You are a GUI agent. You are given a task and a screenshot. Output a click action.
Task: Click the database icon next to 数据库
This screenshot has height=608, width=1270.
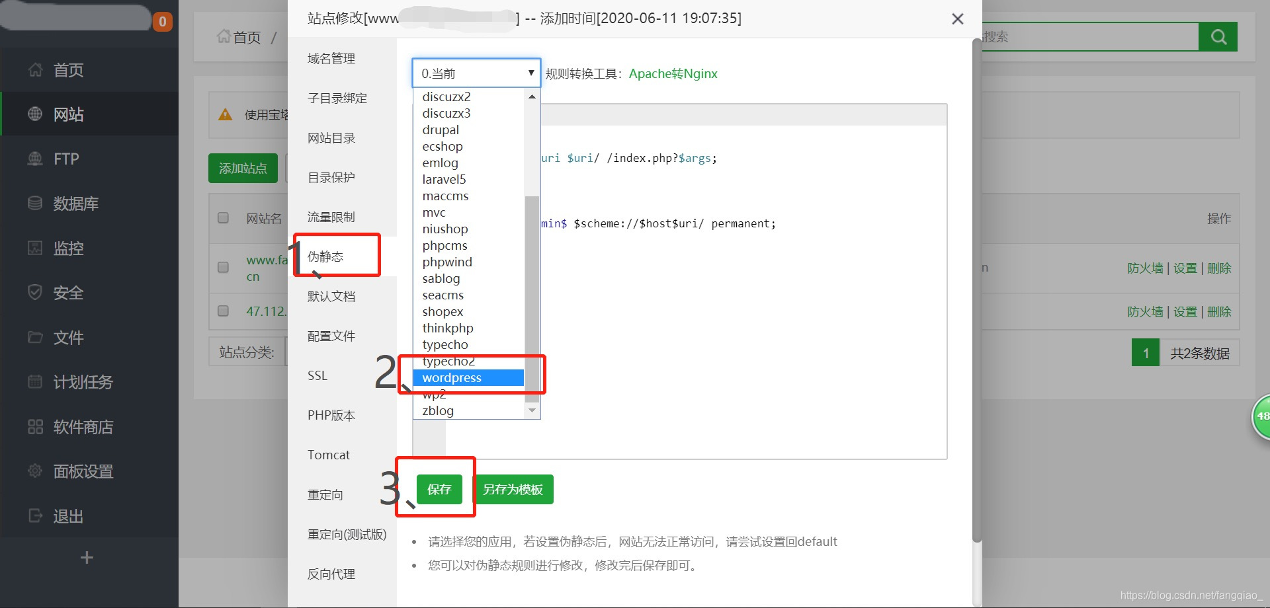click(35, 204)
